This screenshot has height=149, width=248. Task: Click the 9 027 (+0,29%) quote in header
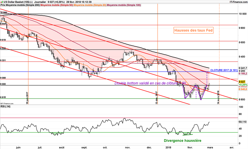tap(56, 2)
